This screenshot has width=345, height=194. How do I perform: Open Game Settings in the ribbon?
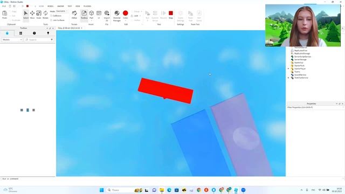point(181,16)
